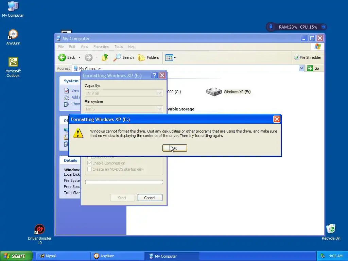The height and width of the screenshot is (261, 348).
Task: Minimize the My Computer window
Action: pos(304,38)
